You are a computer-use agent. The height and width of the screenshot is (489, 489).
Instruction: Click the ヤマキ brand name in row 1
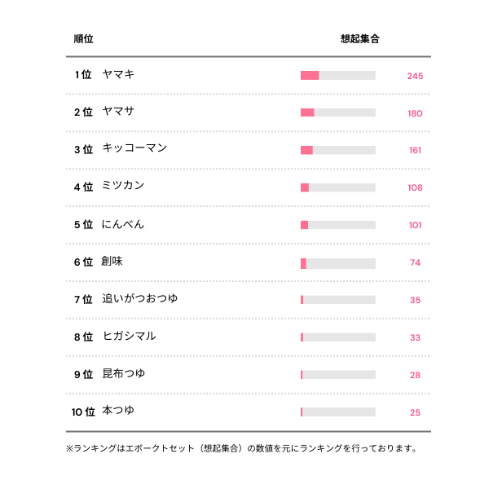pos(118,75)
